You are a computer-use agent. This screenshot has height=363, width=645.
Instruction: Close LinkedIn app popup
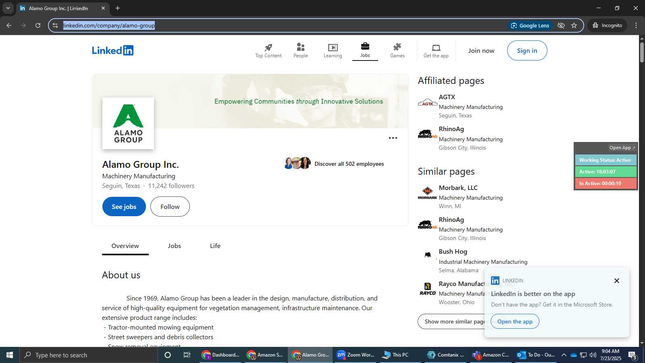point(616,281)
